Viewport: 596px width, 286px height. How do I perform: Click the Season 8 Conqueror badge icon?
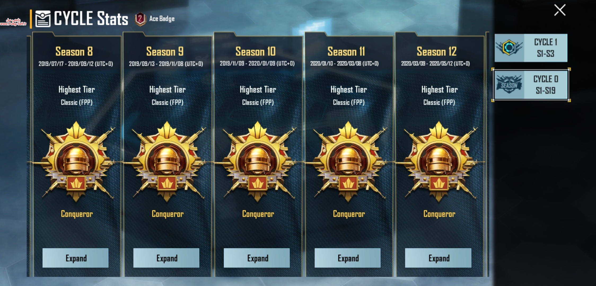76,162
